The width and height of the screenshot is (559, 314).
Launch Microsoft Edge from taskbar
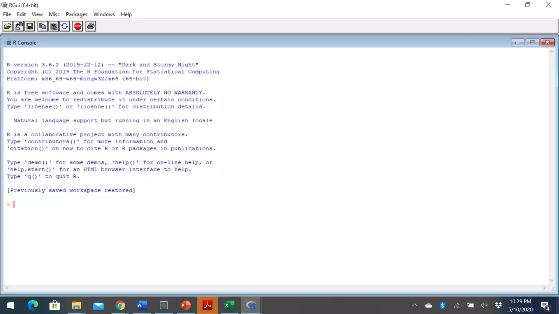pos(33,305)
